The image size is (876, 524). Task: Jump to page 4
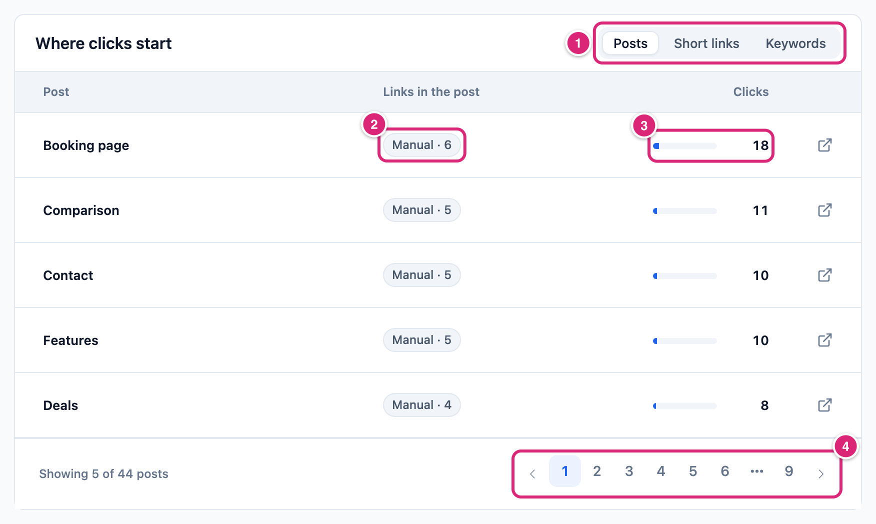tap(660, 471)
